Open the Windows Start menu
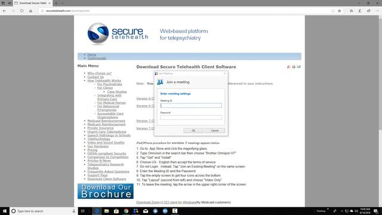 click(5, 211)
